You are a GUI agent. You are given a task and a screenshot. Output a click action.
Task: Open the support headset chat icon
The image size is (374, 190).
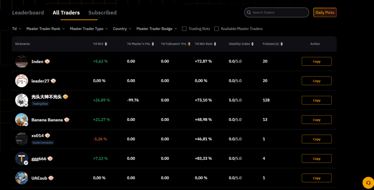point(368,182)
